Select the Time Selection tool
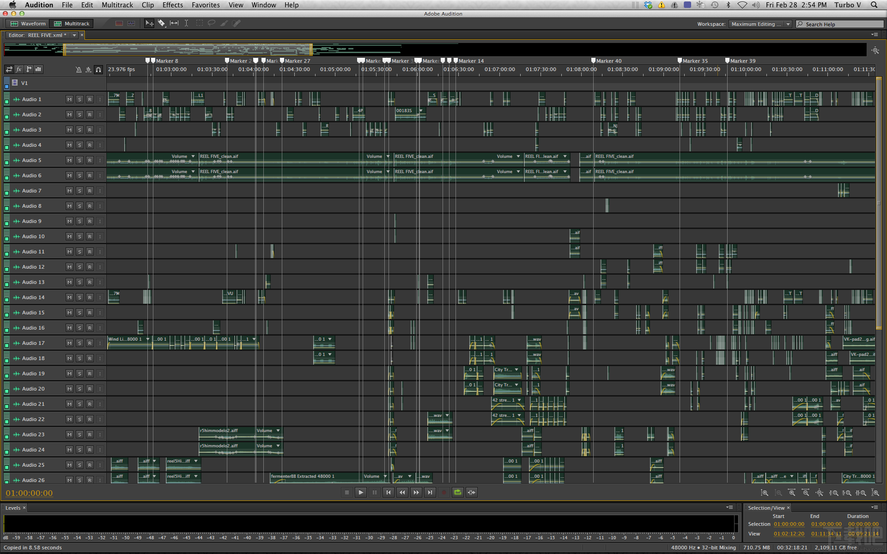 [187, 23]
